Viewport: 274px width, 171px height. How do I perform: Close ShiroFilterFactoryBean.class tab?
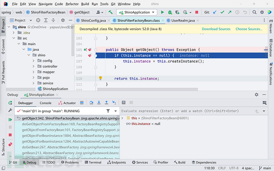pos(163,21)
